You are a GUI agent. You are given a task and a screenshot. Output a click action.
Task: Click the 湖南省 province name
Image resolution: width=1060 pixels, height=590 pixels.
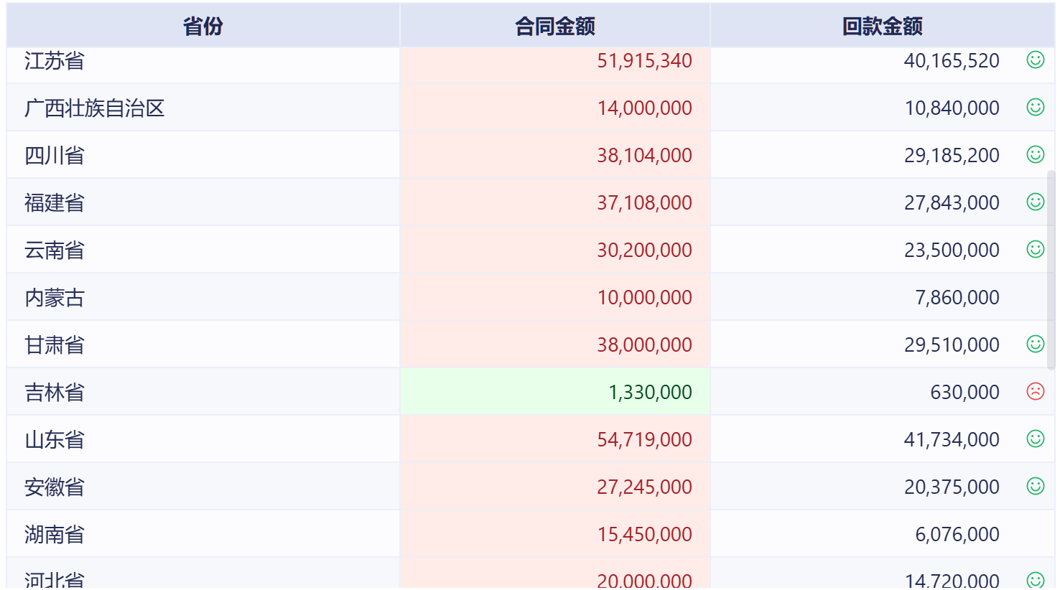coord(55,535)
